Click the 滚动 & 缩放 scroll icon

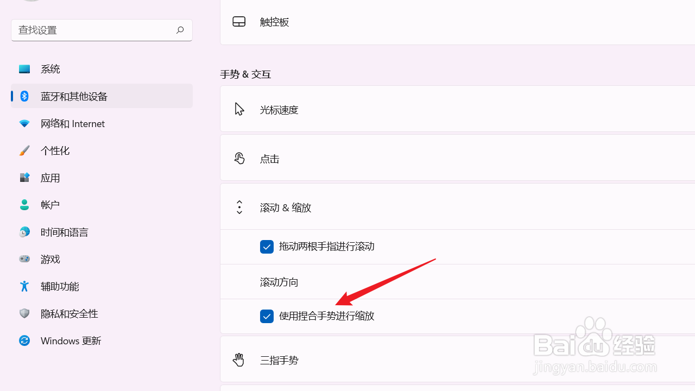[239, 207]
